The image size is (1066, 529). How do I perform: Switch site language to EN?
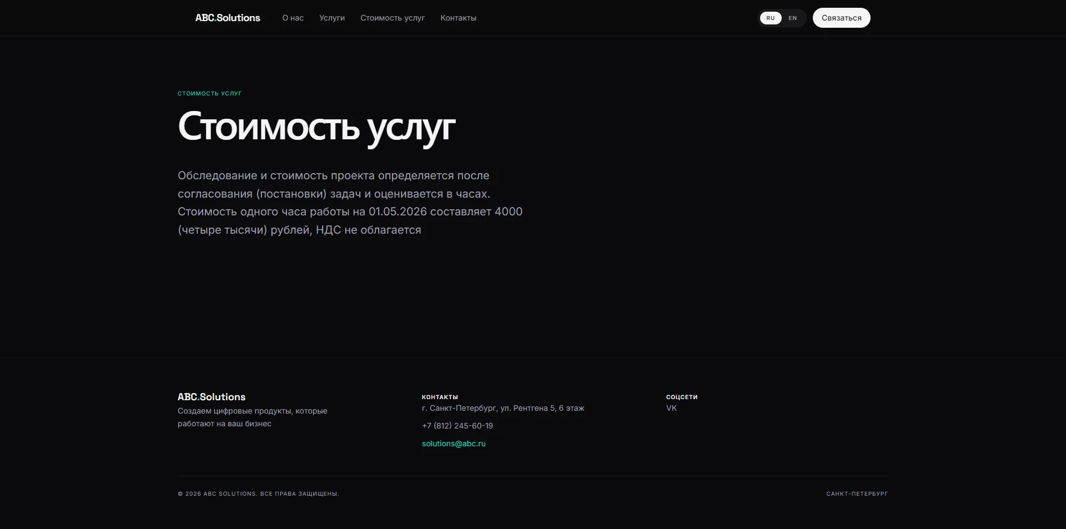(x=793, y=18)
